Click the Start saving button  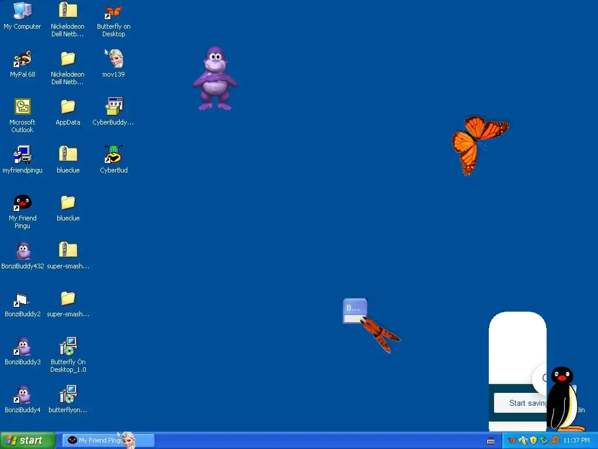[x=520, y=403]
